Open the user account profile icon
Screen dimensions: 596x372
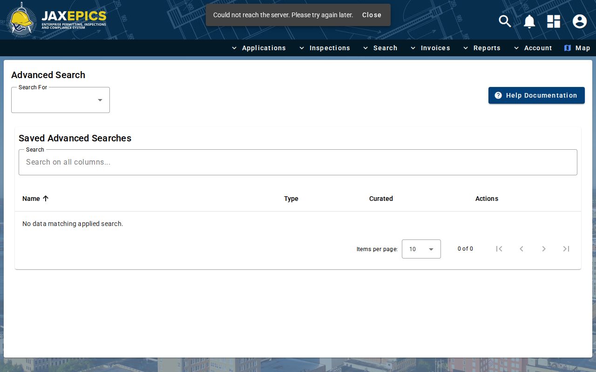[x=580, y=21]
